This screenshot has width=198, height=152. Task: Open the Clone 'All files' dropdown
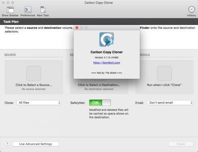click(x=39, y=103)
